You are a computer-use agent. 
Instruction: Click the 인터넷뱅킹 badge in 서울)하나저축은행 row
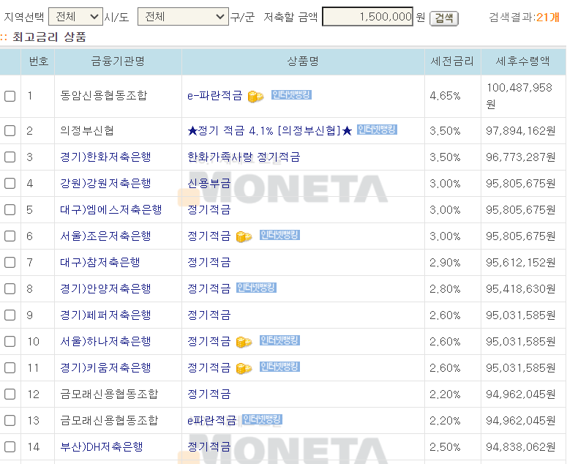click(x=279, y=340)
